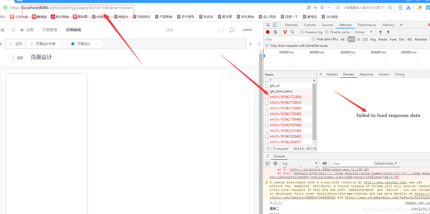Open the Timing tab of the request
Viewport: 430px width, 214px height.
tap(399, 74)
